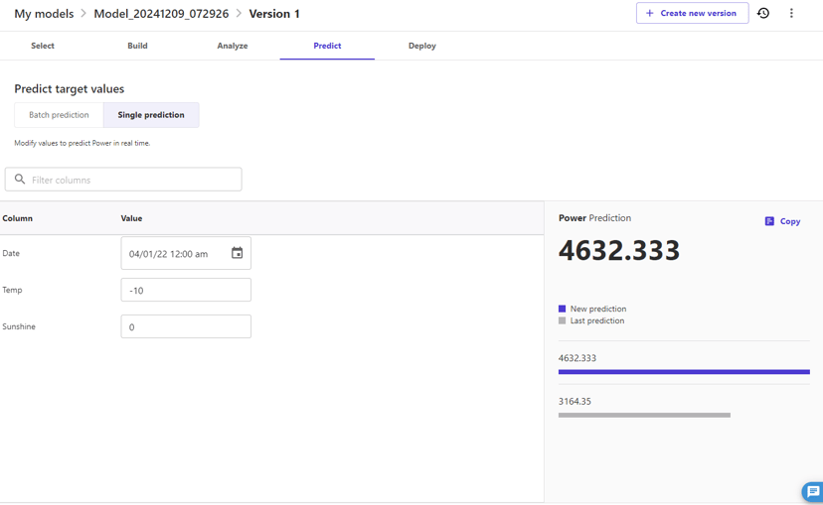Select the Predict tab
The height and width of the screenshot is (505, 823).
coord(327,46)
